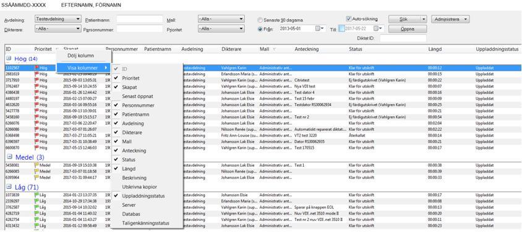The height and width of the screenshot is (232, 522).
Task: Select the Senaste 90 dagarna radio button
Action: tap(260, 20)
